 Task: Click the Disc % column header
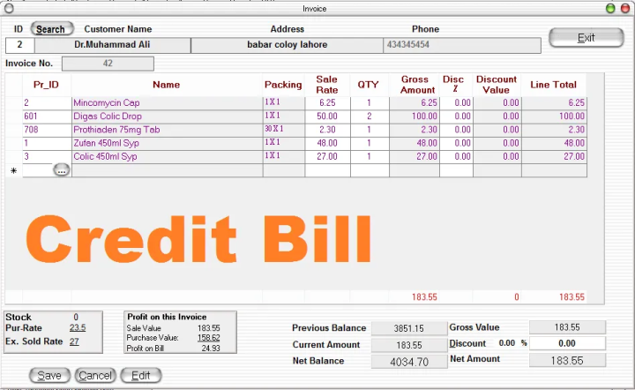tap(456, 85)
